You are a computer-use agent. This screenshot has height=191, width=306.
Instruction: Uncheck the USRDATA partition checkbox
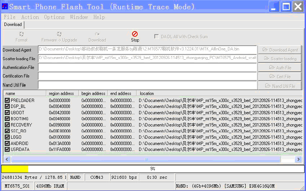pos(7,149)
